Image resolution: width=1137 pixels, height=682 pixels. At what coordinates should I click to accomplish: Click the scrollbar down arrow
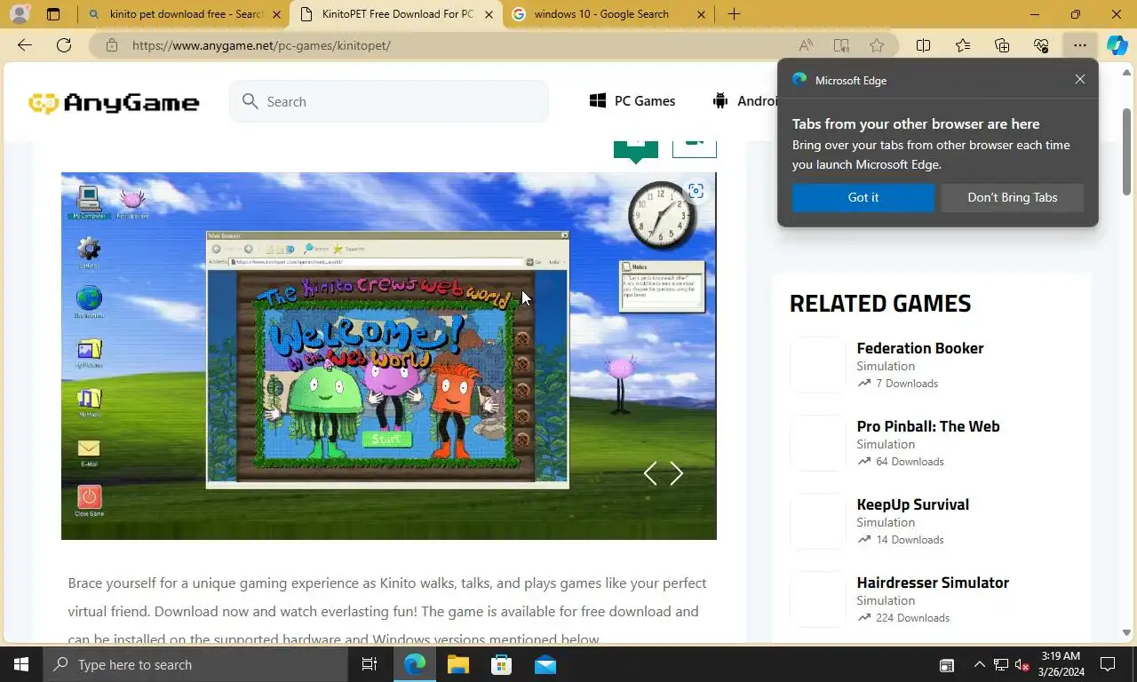[1126, 633]
